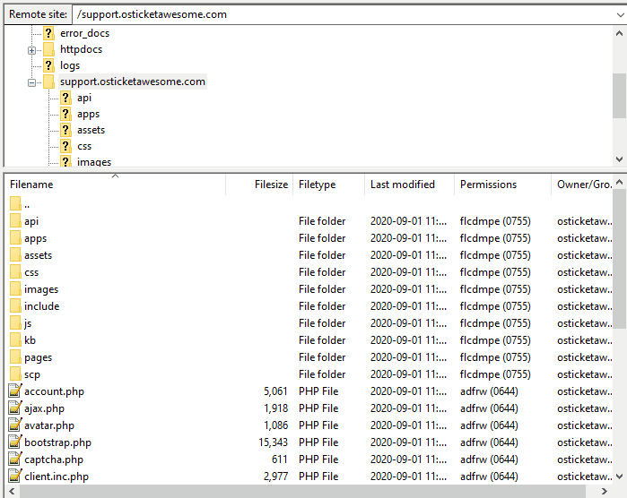Screen dimensions: 627x498
Task: Select the pages folder icon in file list
Action: (x=15, y=356)
